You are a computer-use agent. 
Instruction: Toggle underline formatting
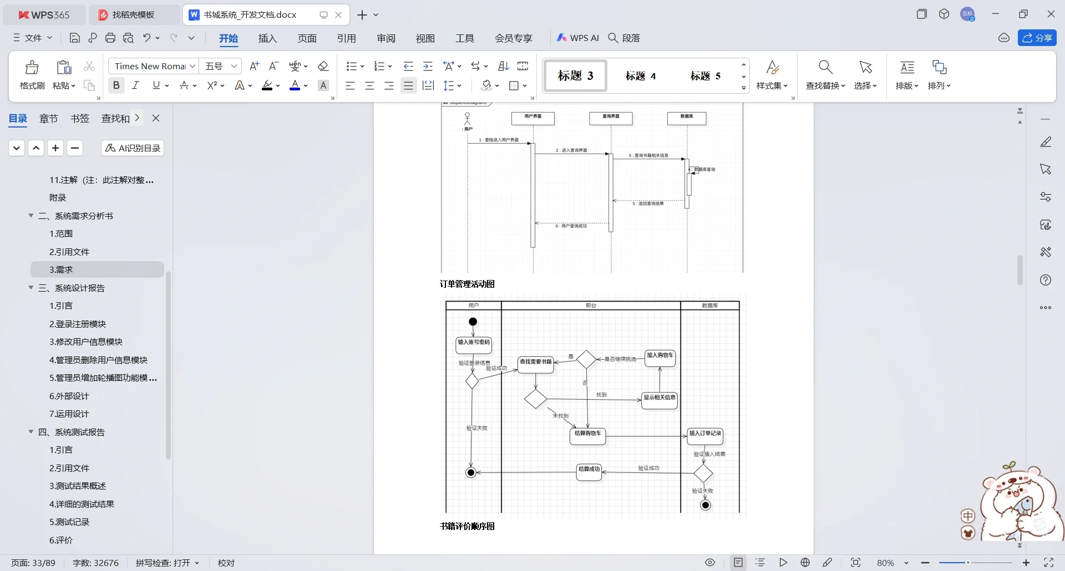[x=155, y=85]
